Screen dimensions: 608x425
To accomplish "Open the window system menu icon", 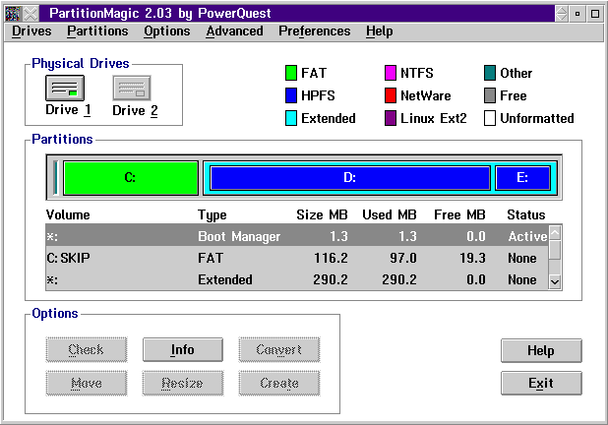I will pyautogui.click(x=13, y=14).
